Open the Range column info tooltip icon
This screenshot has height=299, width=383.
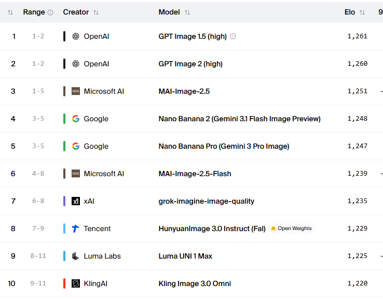coord(50,12)
